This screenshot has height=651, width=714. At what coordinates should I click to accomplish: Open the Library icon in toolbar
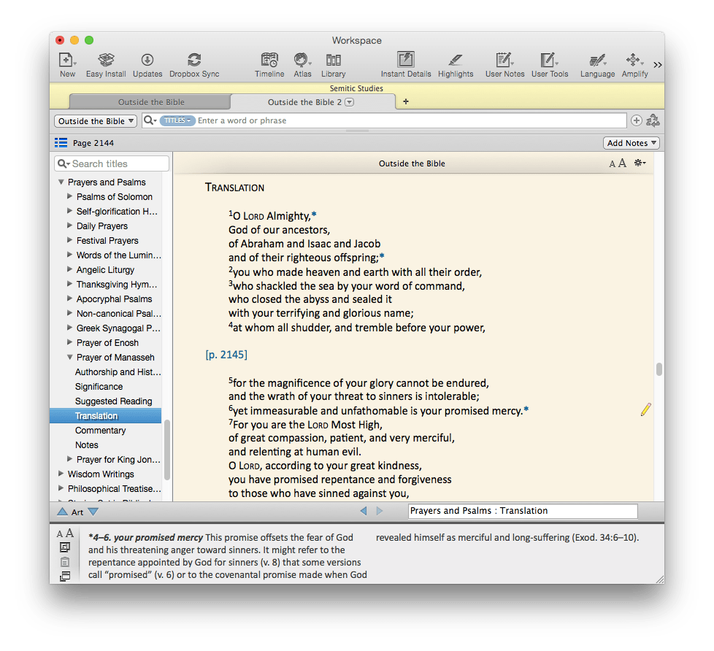click(334, 61)
